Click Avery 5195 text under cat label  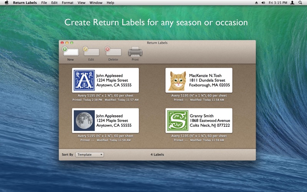click(199, 96)
